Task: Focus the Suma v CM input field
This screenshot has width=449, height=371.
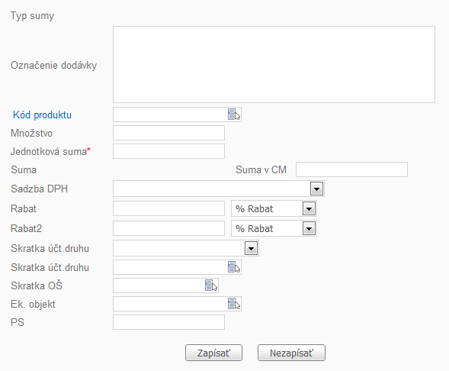Action: (351, 169)
